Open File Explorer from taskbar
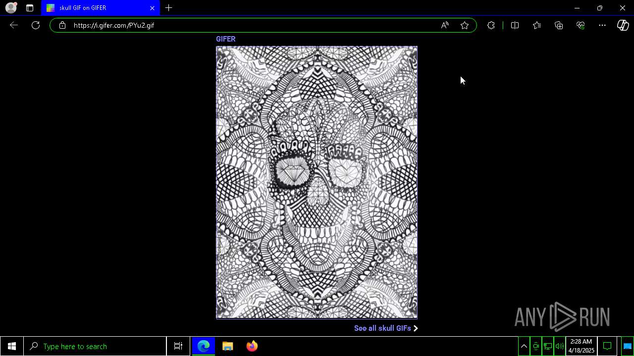 (228, 346)
